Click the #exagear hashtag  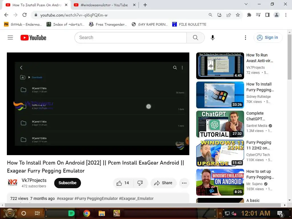(x=65, y=198)
